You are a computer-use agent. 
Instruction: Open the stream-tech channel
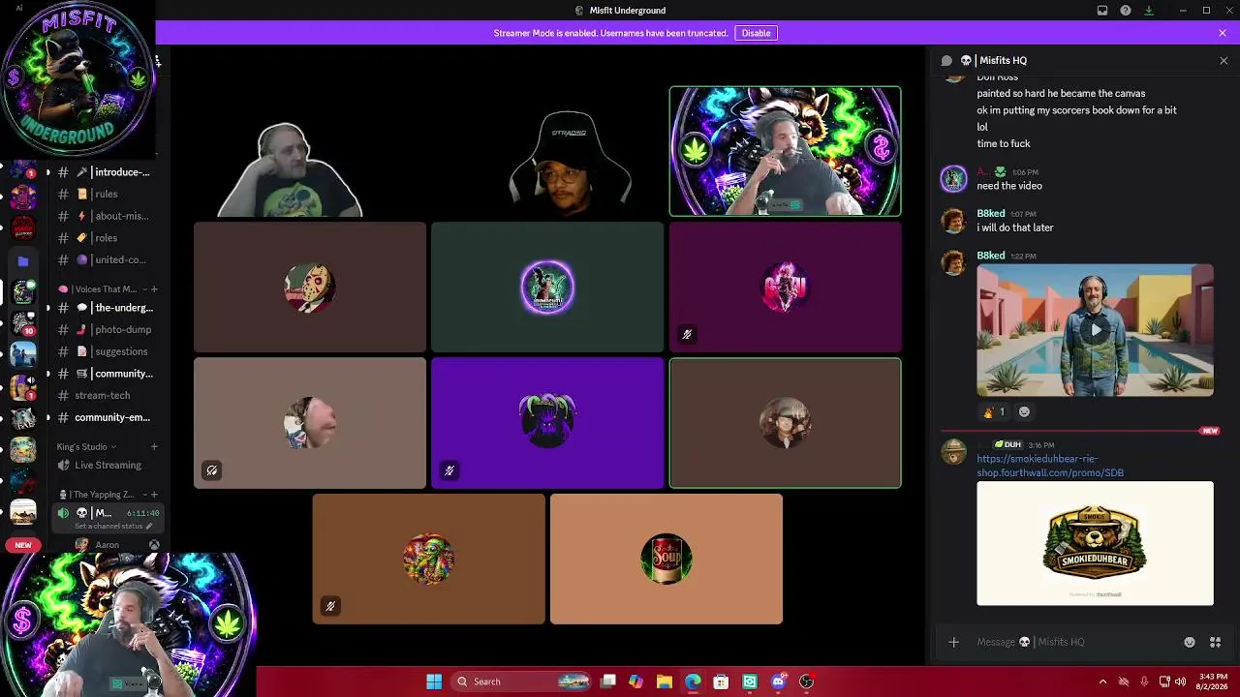coord(106,395)
